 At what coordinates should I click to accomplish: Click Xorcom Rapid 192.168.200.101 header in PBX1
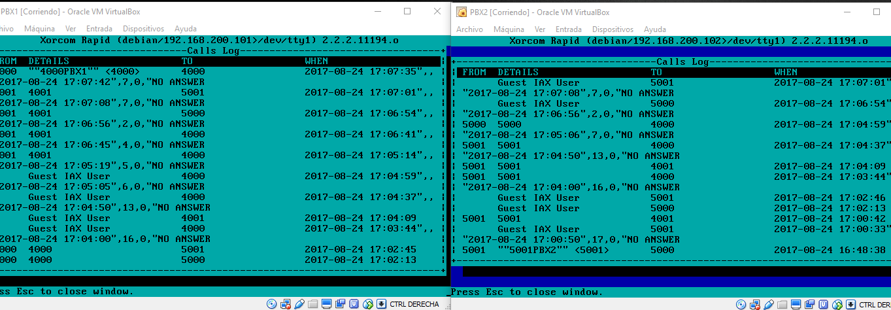(x=219, y=40)
